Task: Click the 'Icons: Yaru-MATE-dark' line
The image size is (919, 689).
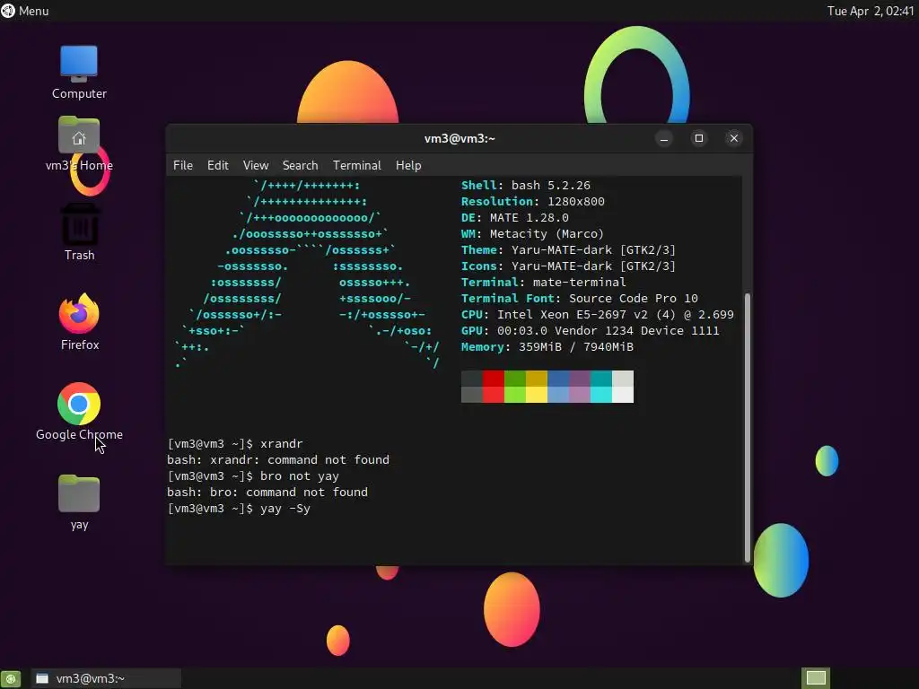Action: (568, 266)
